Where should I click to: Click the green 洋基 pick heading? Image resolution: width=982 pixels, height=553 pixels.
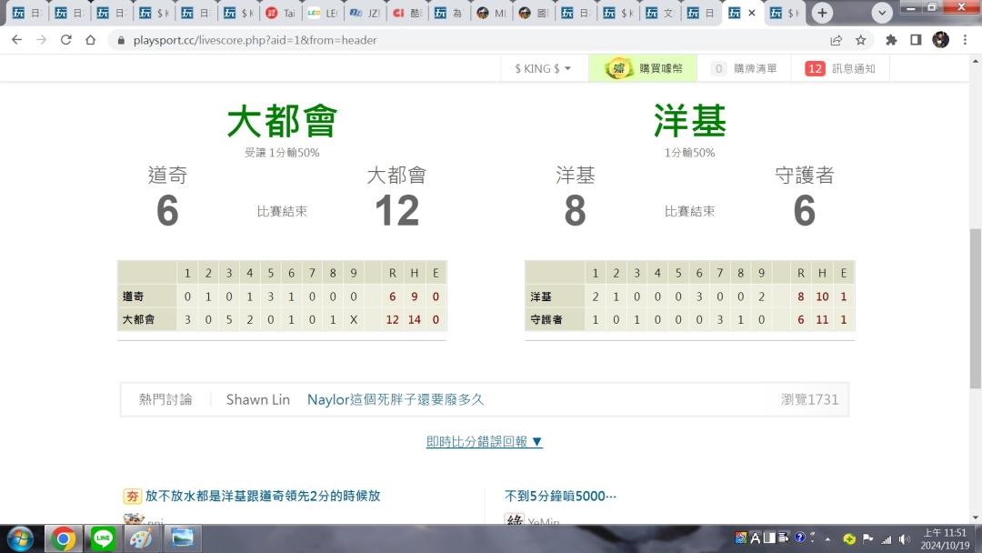point(689,121)
